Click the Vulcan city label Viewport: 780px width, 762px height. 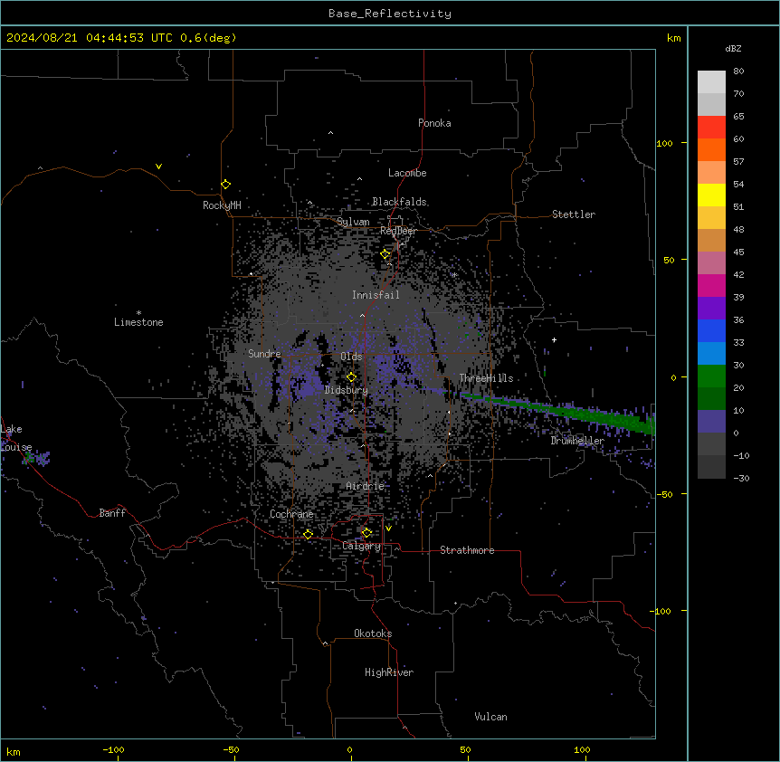[490, 717]
